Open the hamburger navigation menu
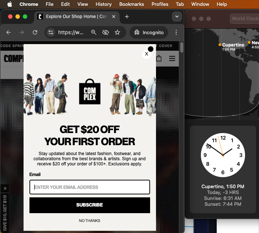 coord(172,58)
